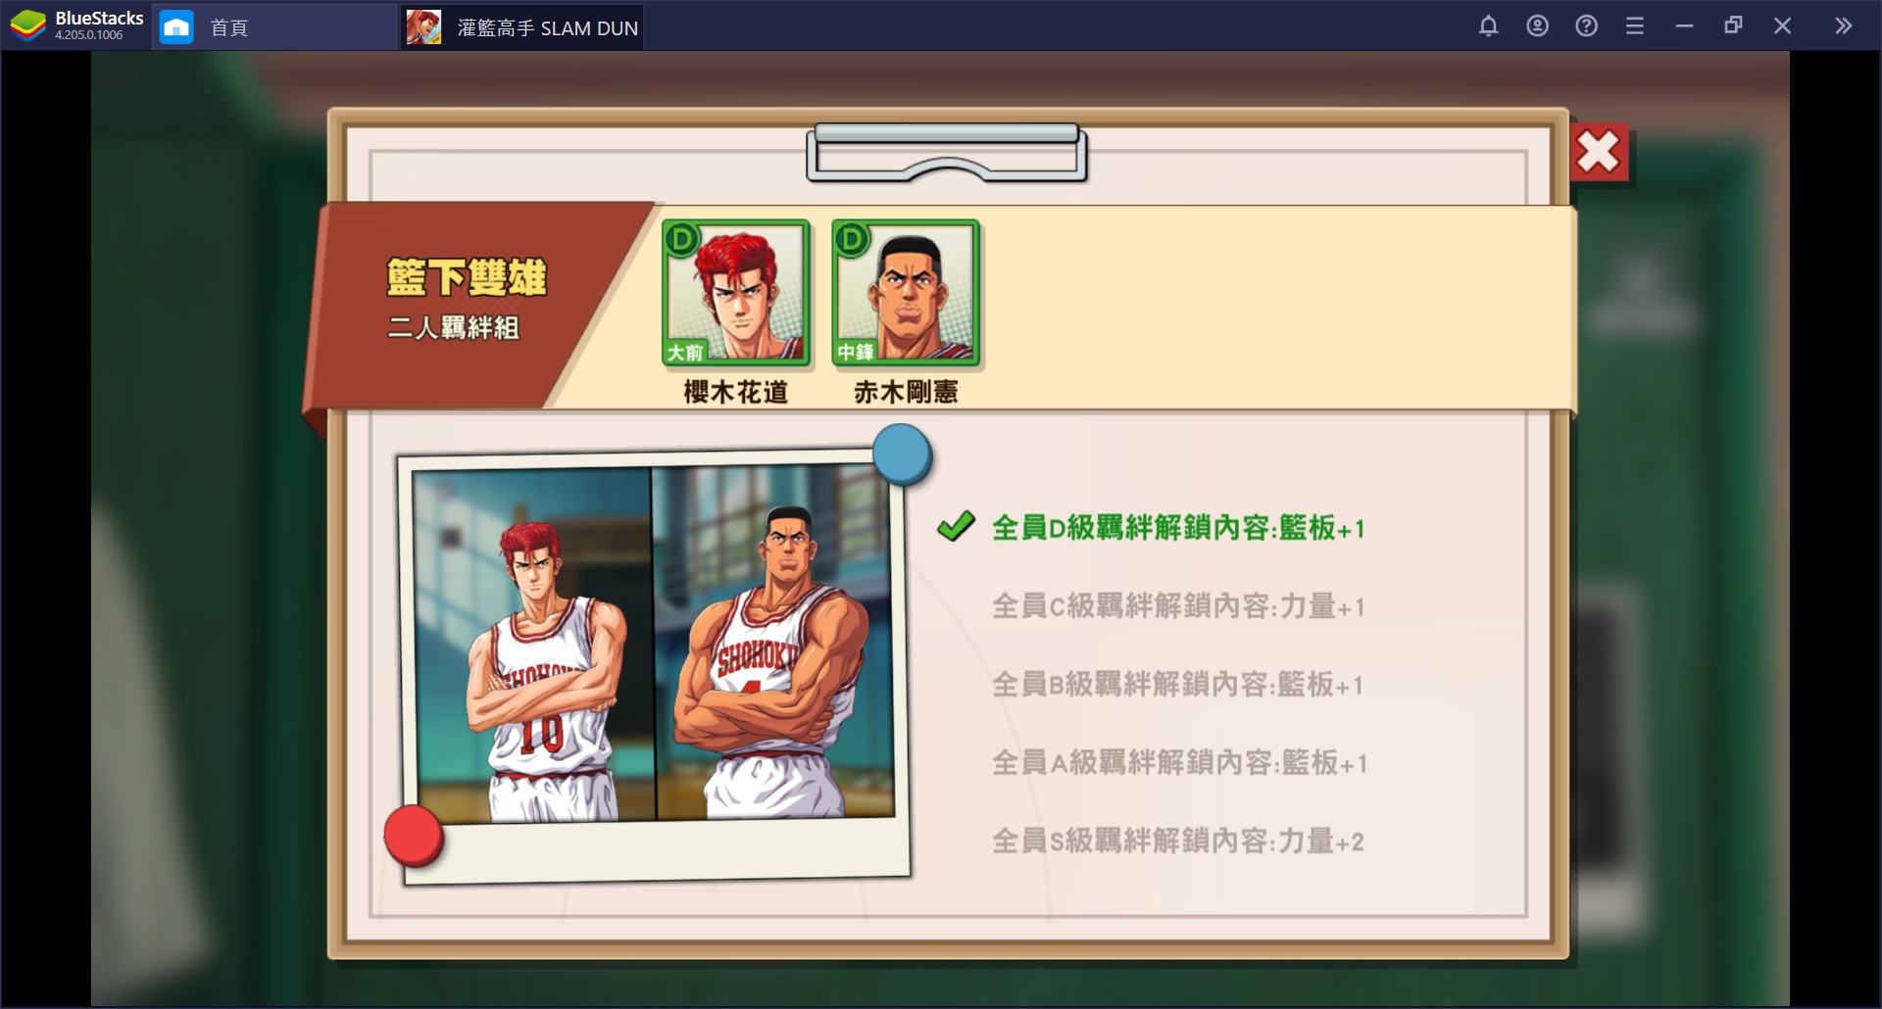Click the 二人羈絆組 subtitle
This screenshot has width=1882, height=1009.
[x=453, y=327]
